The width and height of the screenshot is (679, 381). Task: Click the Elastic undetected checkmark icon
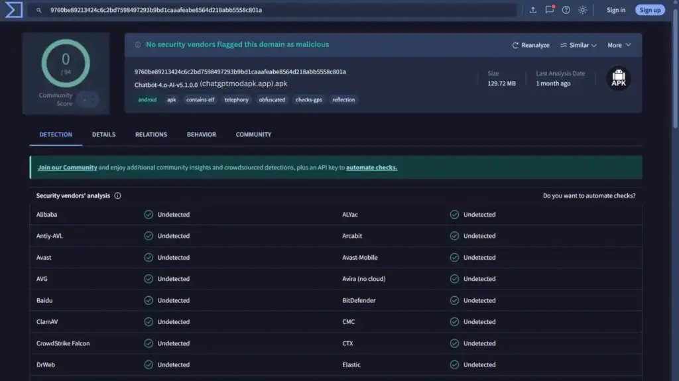click(454, 364)
